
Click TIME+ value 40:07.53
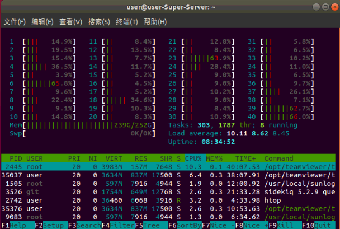tap(243, 167)
